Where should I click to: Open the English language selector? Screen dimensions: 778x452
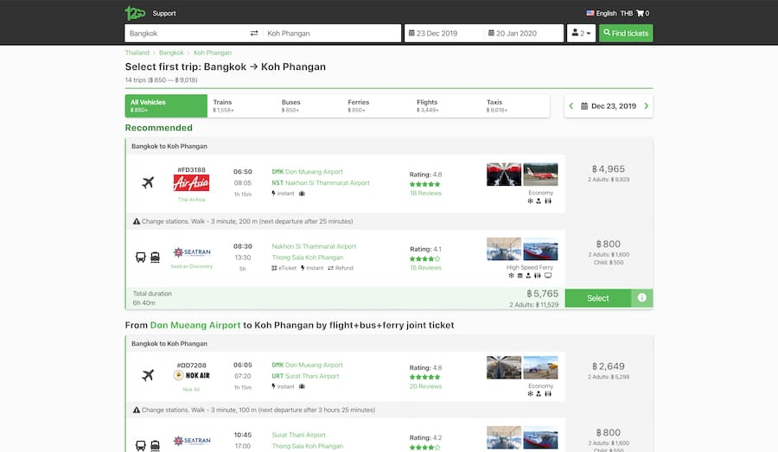tap(602, 13)
